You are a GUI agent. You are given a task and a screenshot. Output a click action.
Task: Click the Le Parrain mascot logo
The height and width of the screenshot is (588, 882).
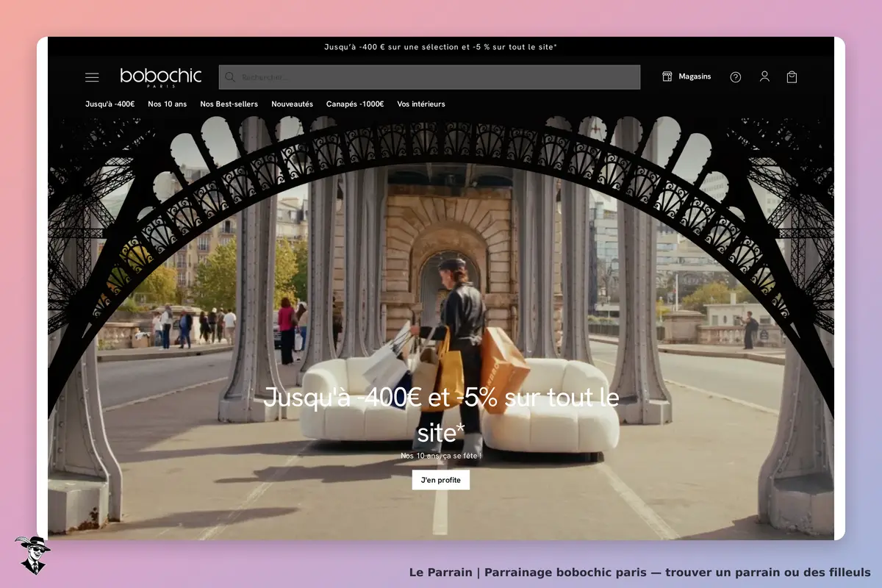click(32, 555)
